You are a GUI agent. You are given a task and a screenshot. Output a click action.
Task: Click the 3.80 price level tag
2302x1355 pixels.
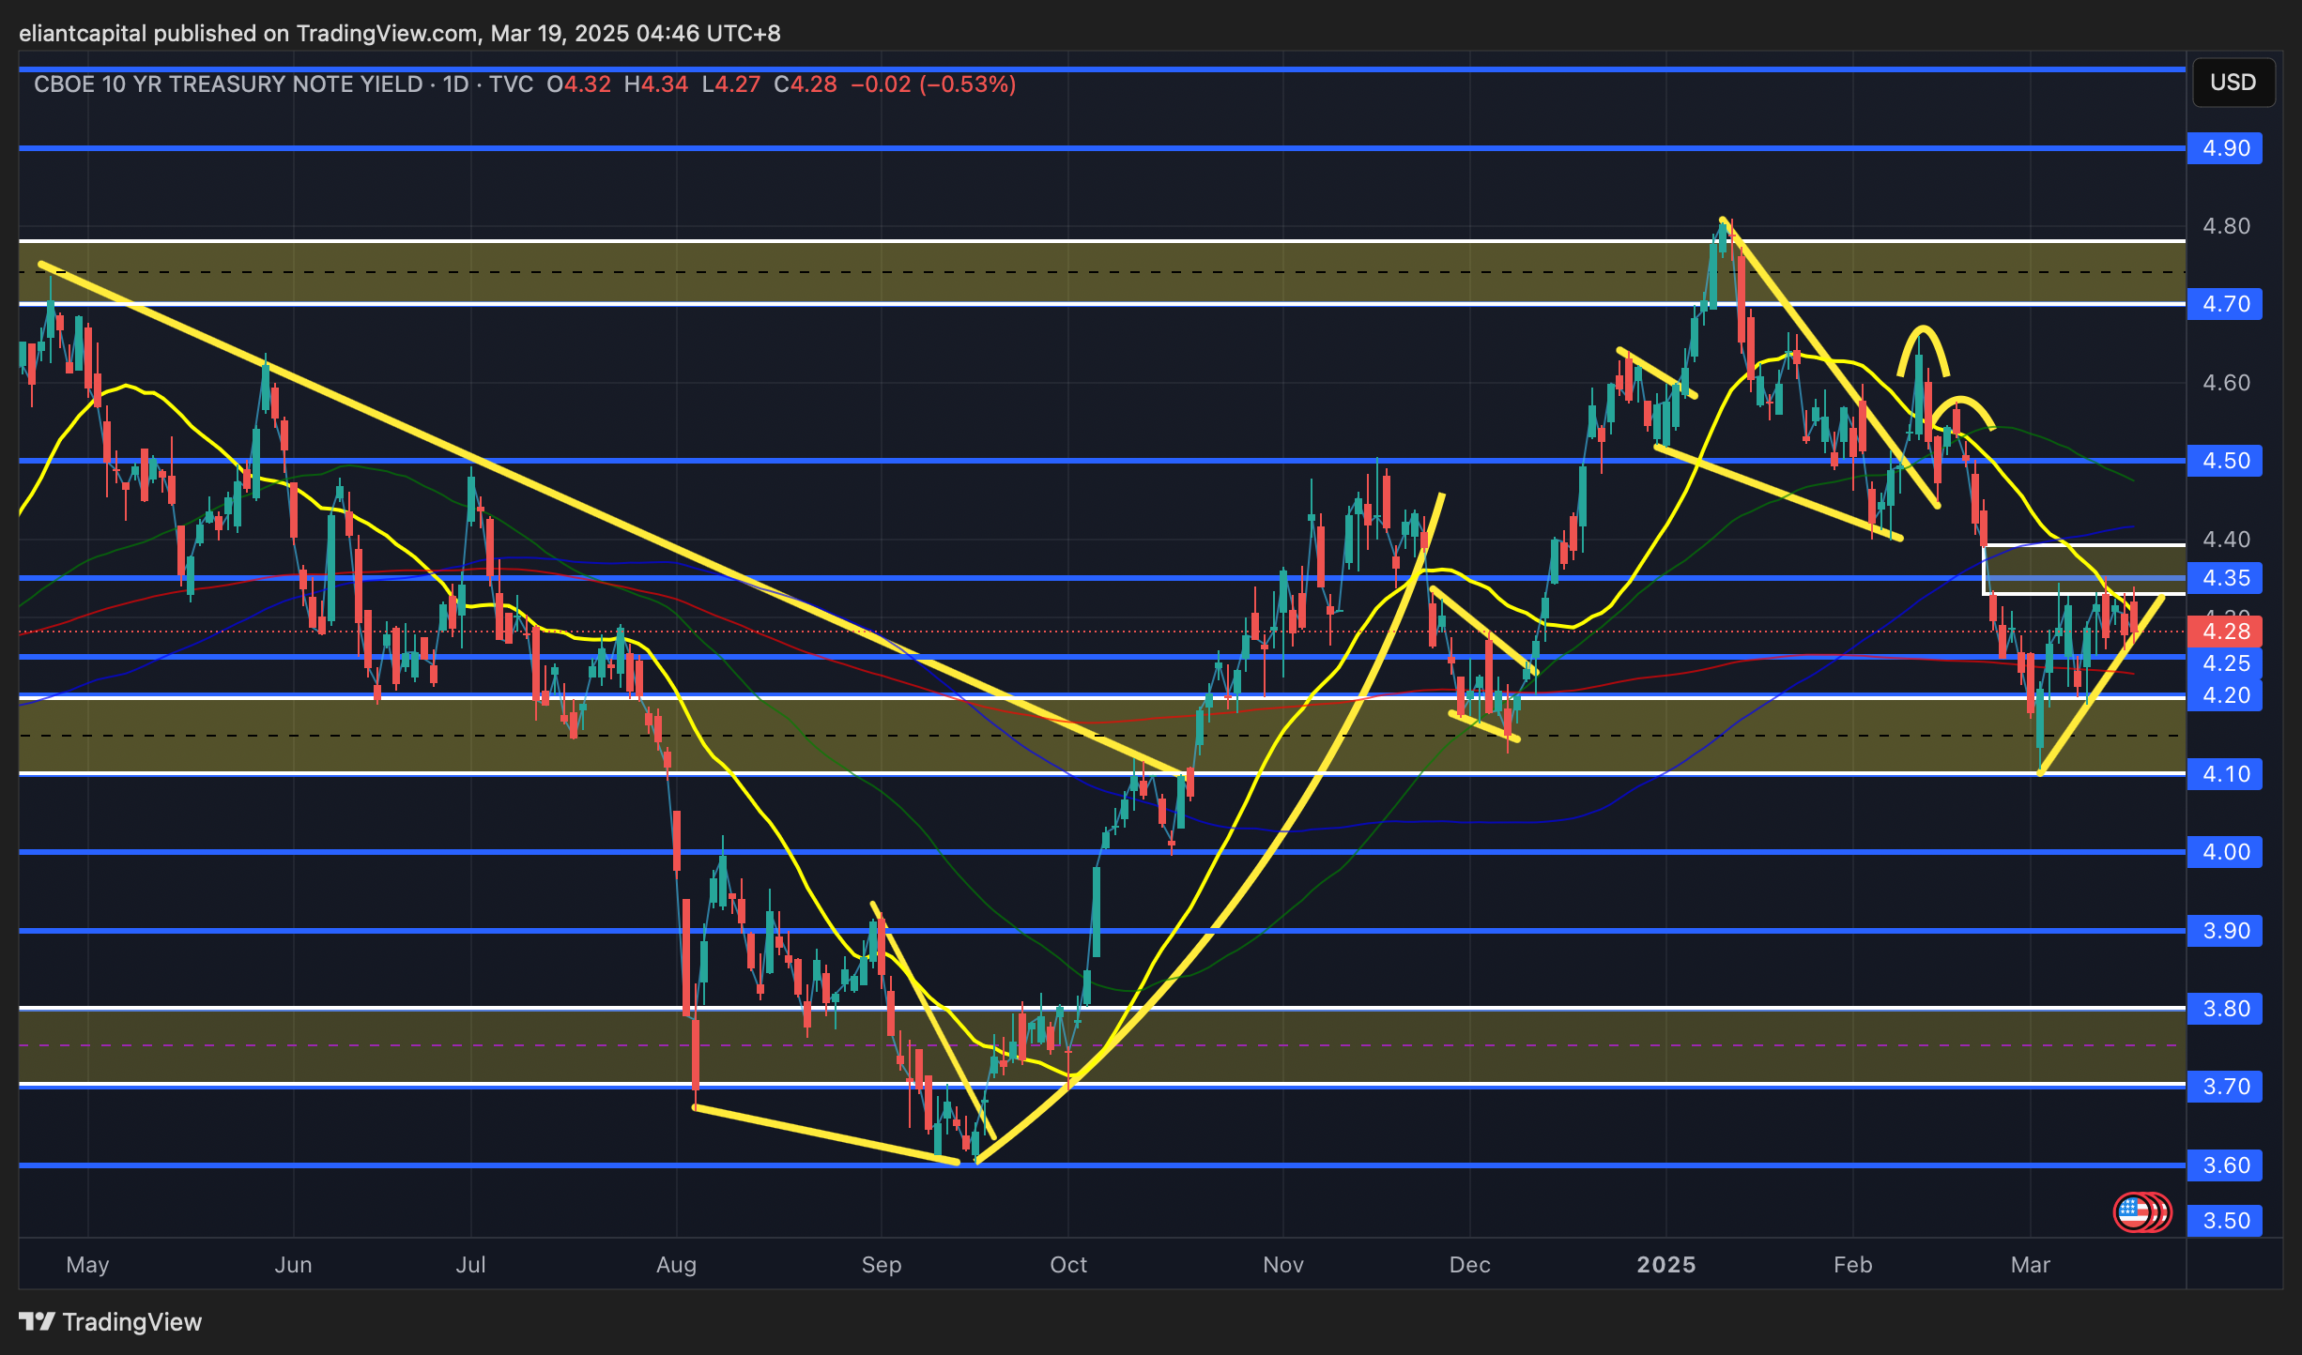[2225, 1009]
